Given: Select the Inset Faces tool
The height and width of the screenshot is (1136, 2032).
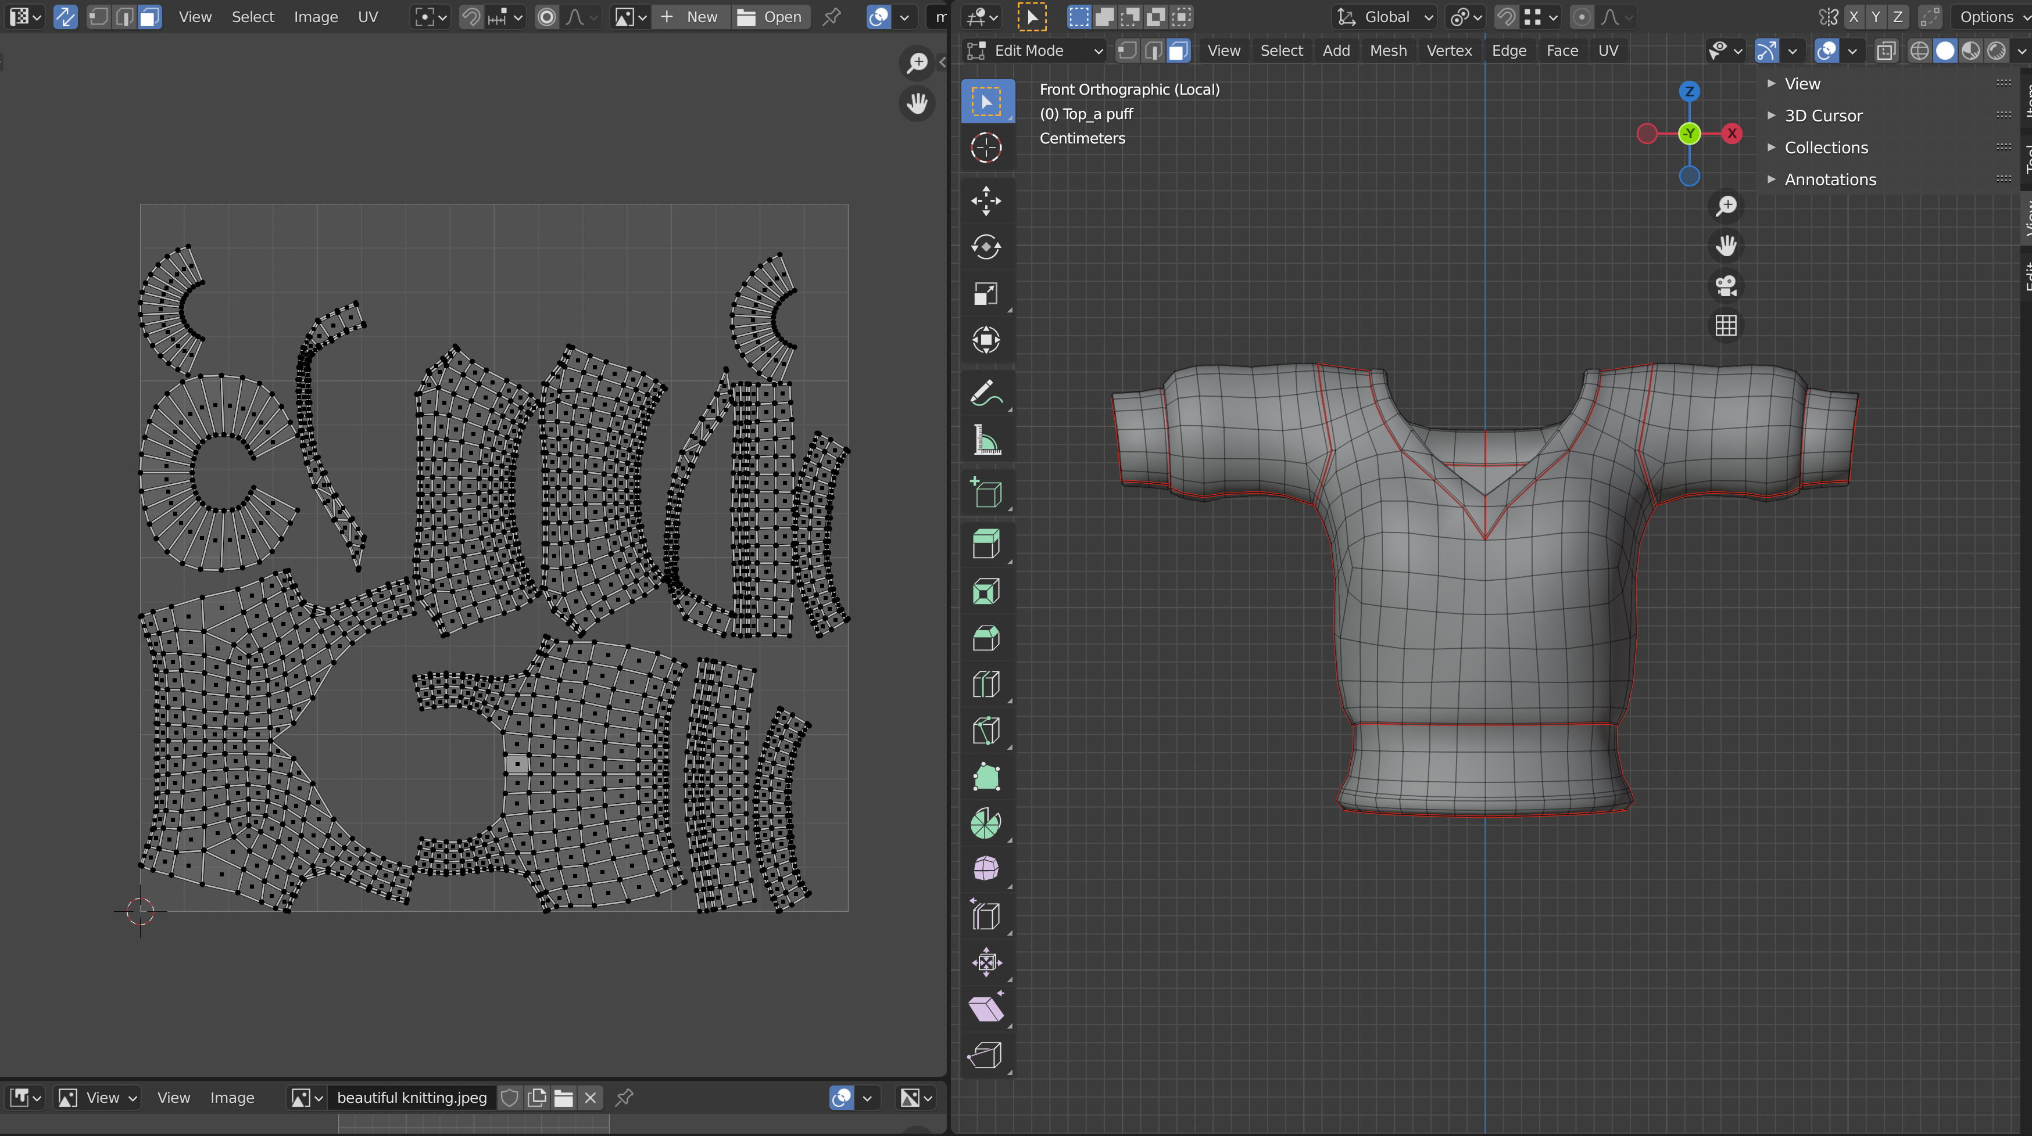Looking at the screenshot, I should pyautogui.click(x=986, y=591).
